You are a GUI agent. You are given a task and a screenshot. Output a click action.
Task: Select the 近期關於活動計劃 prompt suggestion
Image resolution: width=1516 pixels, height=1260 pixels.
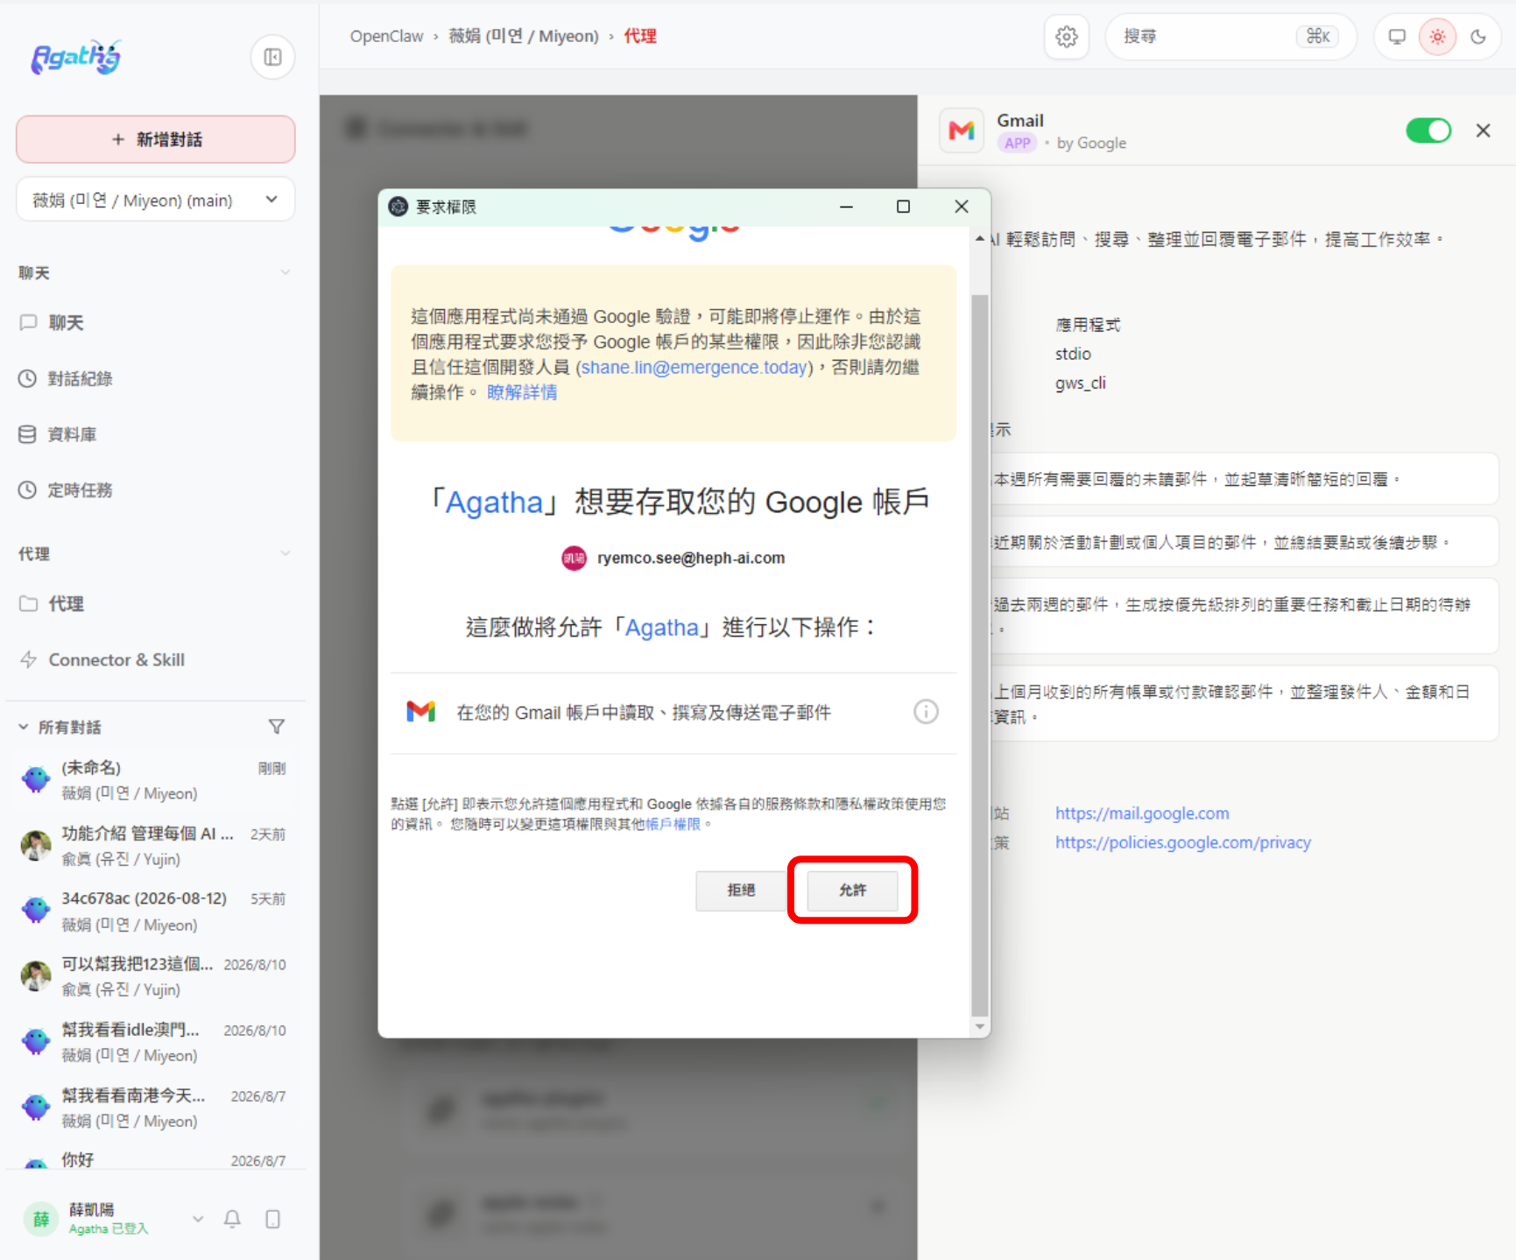coord(1244,542)
